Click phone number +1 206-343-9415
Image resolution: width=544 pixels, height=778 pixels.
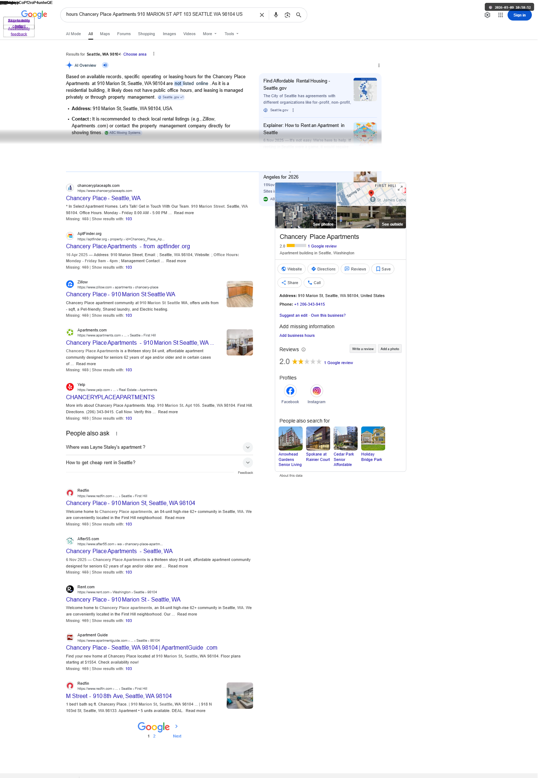(309, 304)
